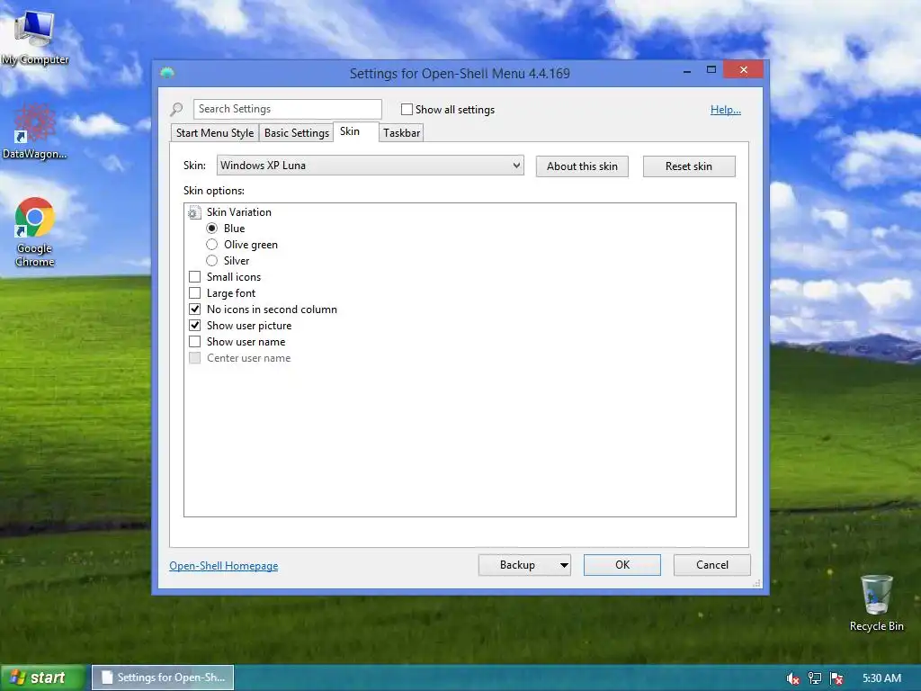Select the Olive green skin variation
This screenshot has width=921, height=691.
coord(212,245)
